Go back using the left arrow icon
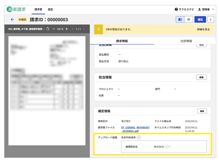Screen dimensions: 219x162 coord(12,20)
